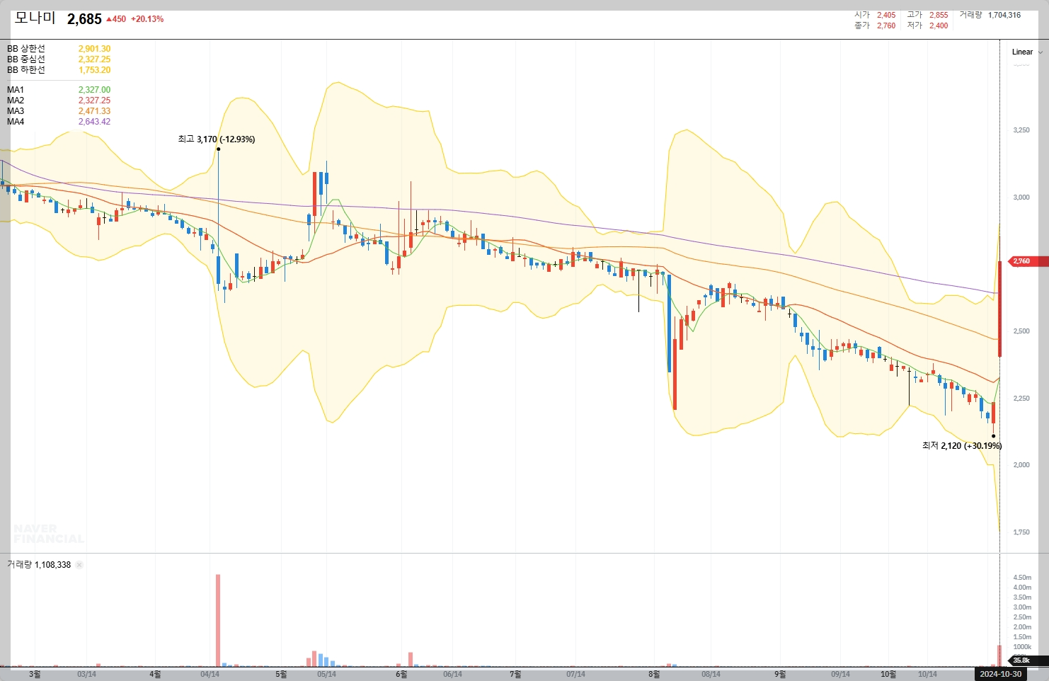Click the 4월 month axis label

(155, 675)
